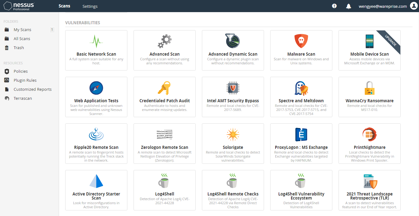Go to the Scans tab
The height and width of the screenshot is (216, 419).
(x=64, y=6)
